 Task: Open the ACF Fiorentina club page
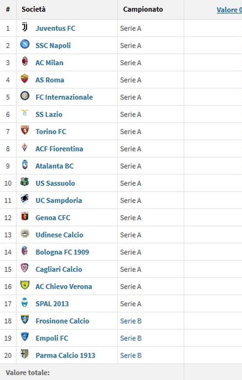click(x=59, y=149)
